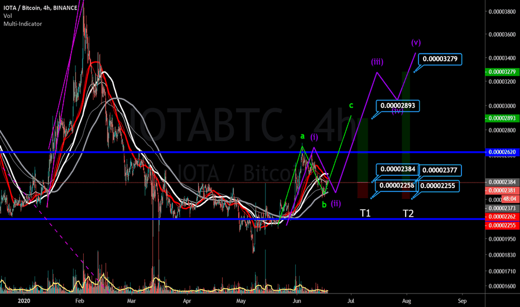This screenshot has width=520, height=307.
Task: Click the 0.00001600 price scale label
Action: (502, 286)
